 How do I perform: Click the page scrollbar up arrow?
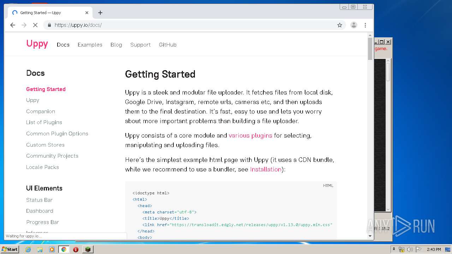click(x=370, y=35)
